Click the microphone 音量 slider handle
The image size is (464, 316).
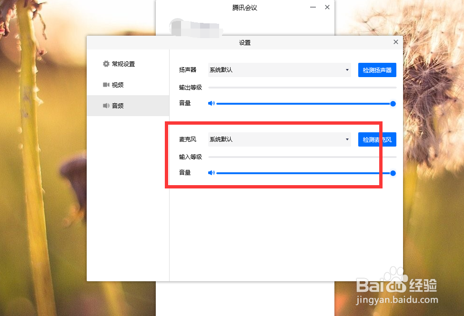(x=393, y=173)
